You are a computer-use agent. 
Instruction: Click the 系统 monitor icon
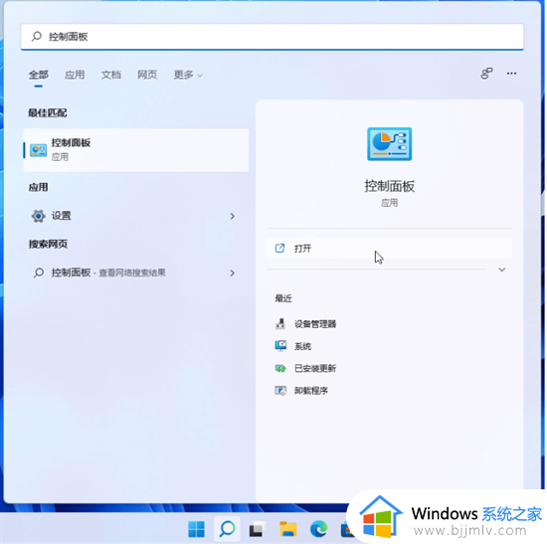click(x=280, y=346)
